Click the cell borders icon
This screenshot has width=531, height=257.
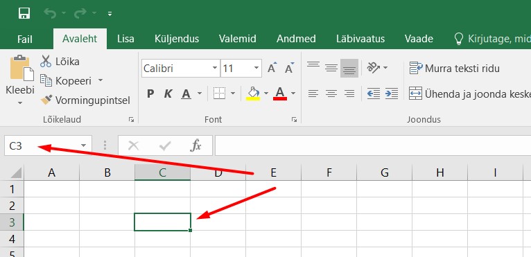[220, 93]
